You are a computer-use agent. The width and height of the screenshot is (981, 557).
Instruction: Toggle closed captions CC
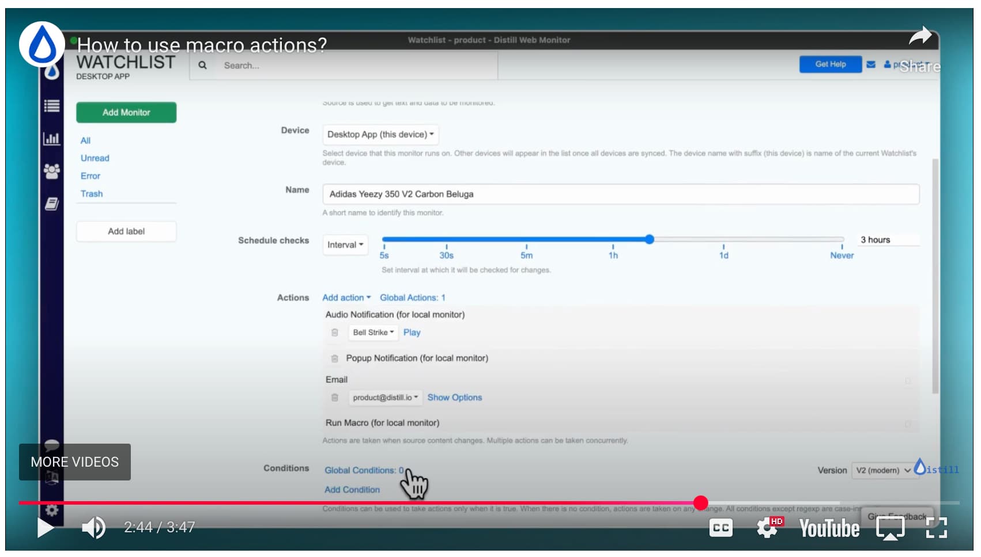[x=720, y=528]
